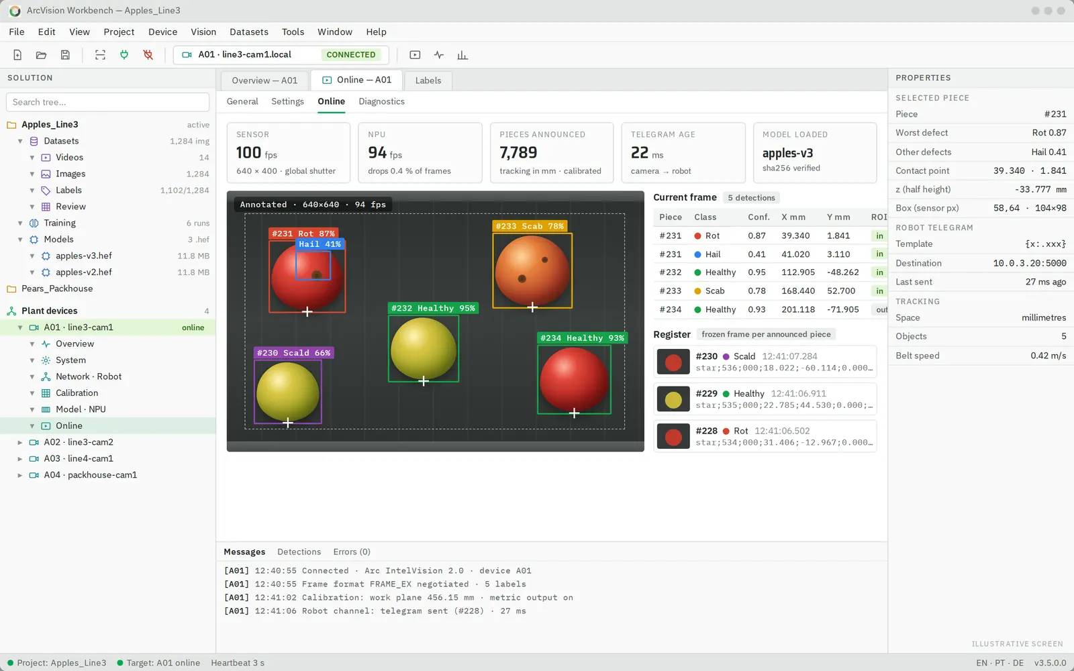This screenshot has height=671, width=1074.
Task: Collapse the Models tree node
Action: pos(20,240)
